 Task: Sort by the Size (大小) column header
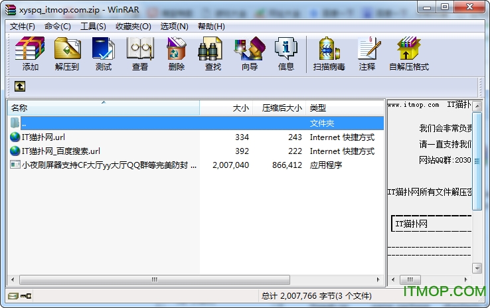[226, 108]
